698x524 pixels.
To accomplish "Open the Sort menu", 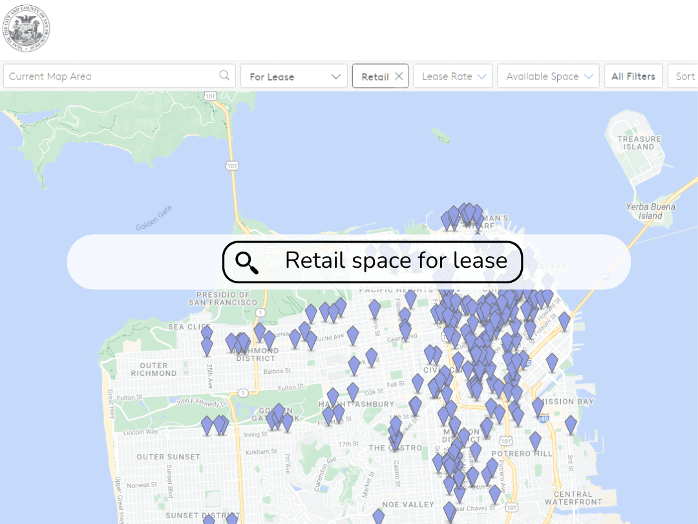I will [x=685, y=76].
